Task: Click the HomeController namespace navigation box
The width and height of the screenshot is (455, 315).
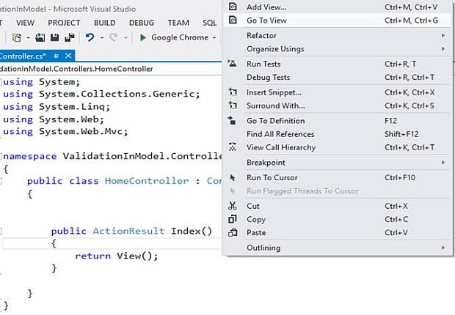Action: pos(110,69)
